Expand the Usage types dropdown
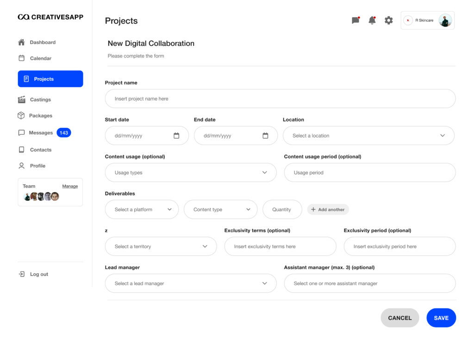This screenshot has width=474, height=339. click(x=191, y=172)
